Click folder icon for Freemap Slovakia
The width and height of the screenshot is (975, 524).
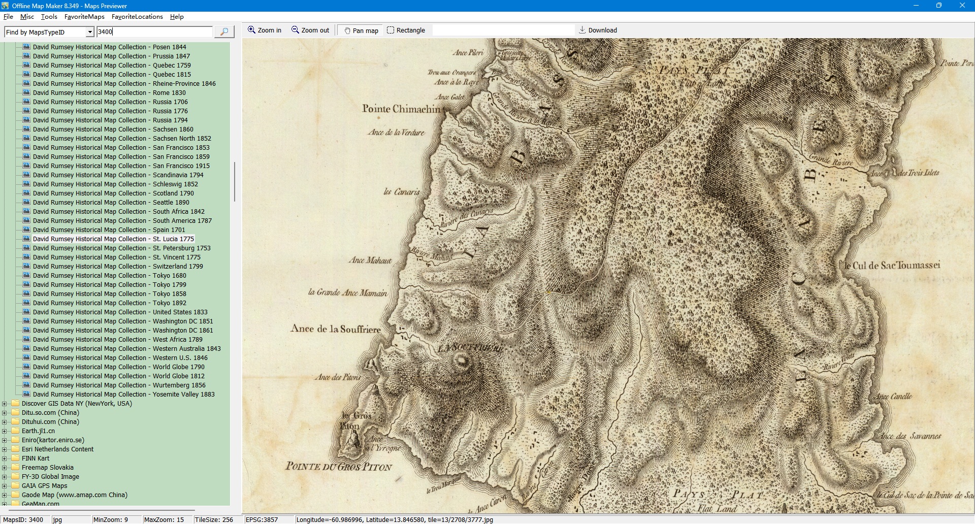pos(15,467)
